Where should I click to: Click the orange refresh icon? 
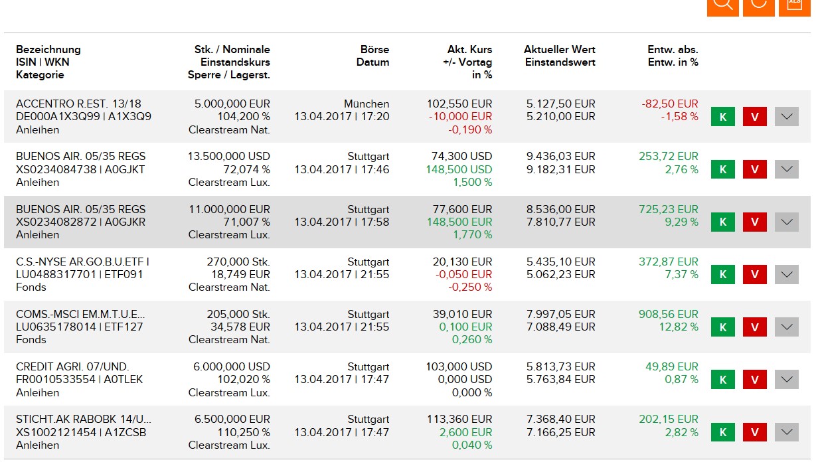758,5
